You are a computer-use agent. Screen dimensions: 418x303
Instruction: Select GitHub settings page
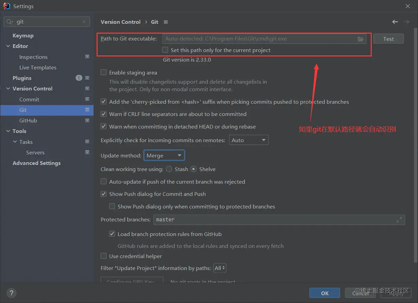point(28,120)
